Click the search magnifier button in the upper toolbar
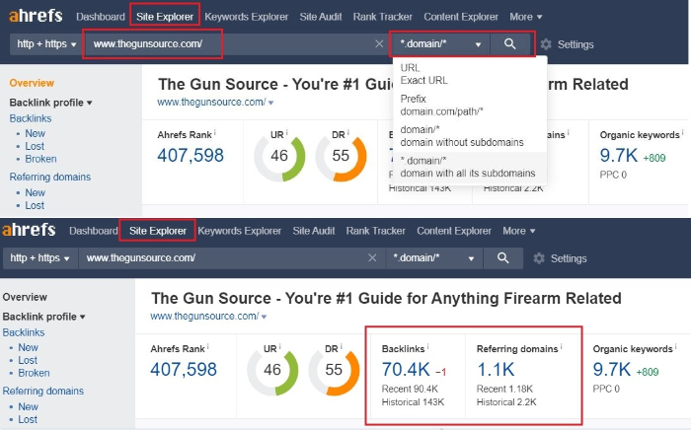 (510, 44)
